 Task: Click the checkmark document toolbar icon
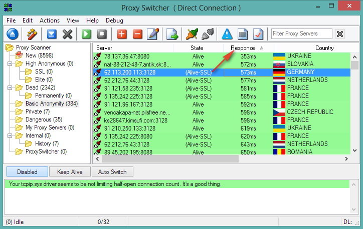[258, 34]
